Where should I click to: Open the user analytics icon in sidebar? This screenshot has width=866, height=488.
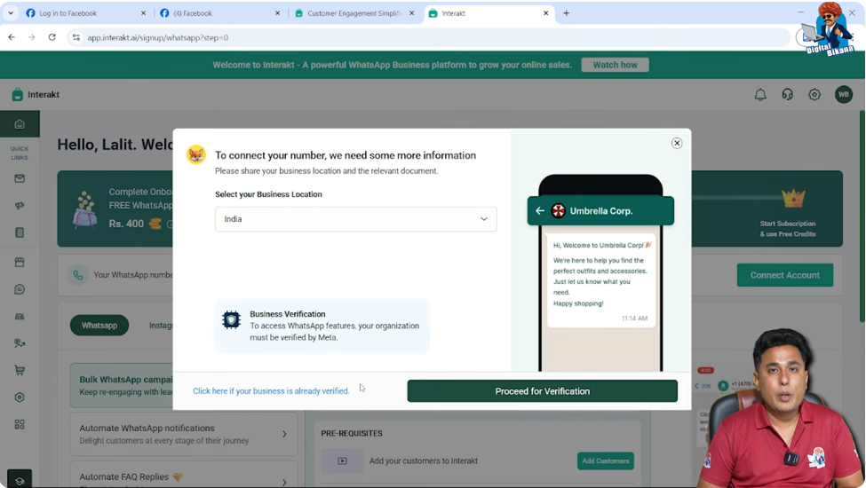click(x=20, y=343)
